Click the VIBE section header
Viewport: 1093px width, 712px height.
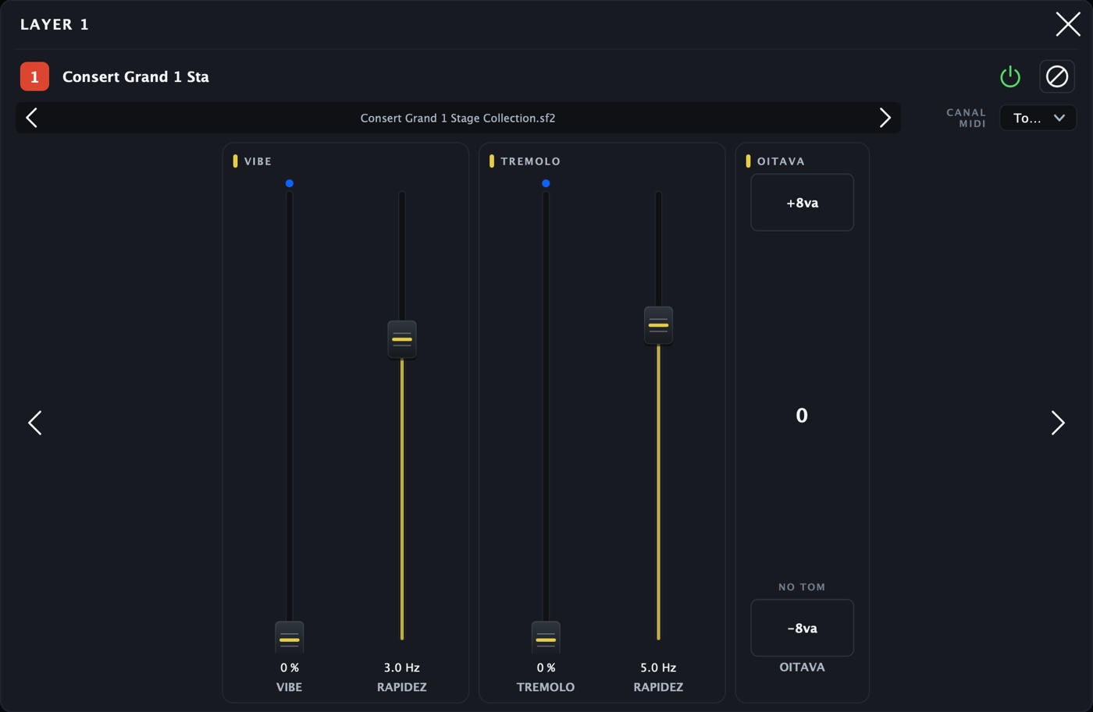[x=258, y=161]
